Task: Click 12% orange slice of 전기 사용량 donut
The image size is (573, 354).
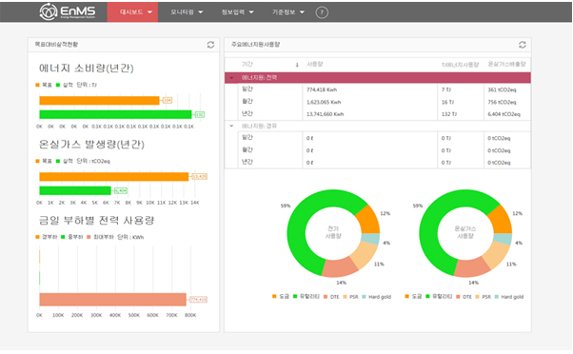Action: tap(368, 219)
